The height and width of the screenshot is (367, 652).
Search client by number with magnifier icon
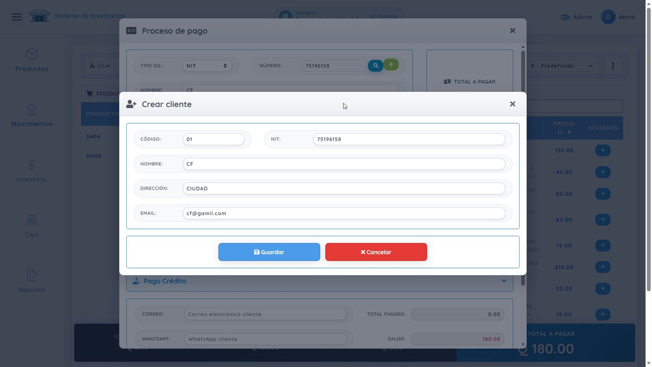375,66
